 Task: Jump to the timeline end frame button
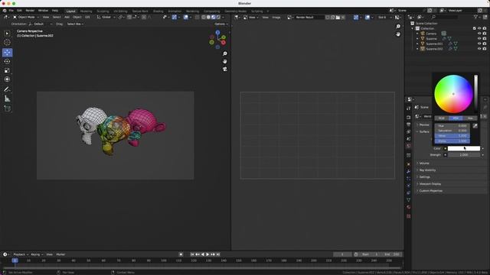coord(218,254)
